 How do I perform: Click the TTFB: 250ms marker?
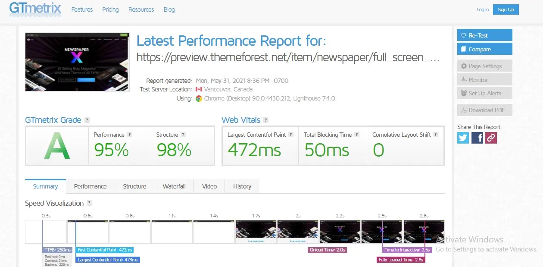[x=57, y=250]
